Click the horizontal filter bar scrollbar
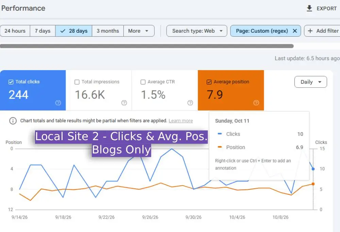The image size is (340, 232). point(147,46)
